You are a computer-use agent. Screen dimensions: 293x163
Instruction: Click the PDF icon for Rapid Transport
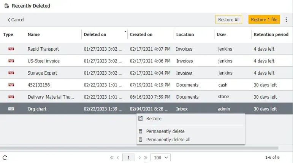click(11, 49)
